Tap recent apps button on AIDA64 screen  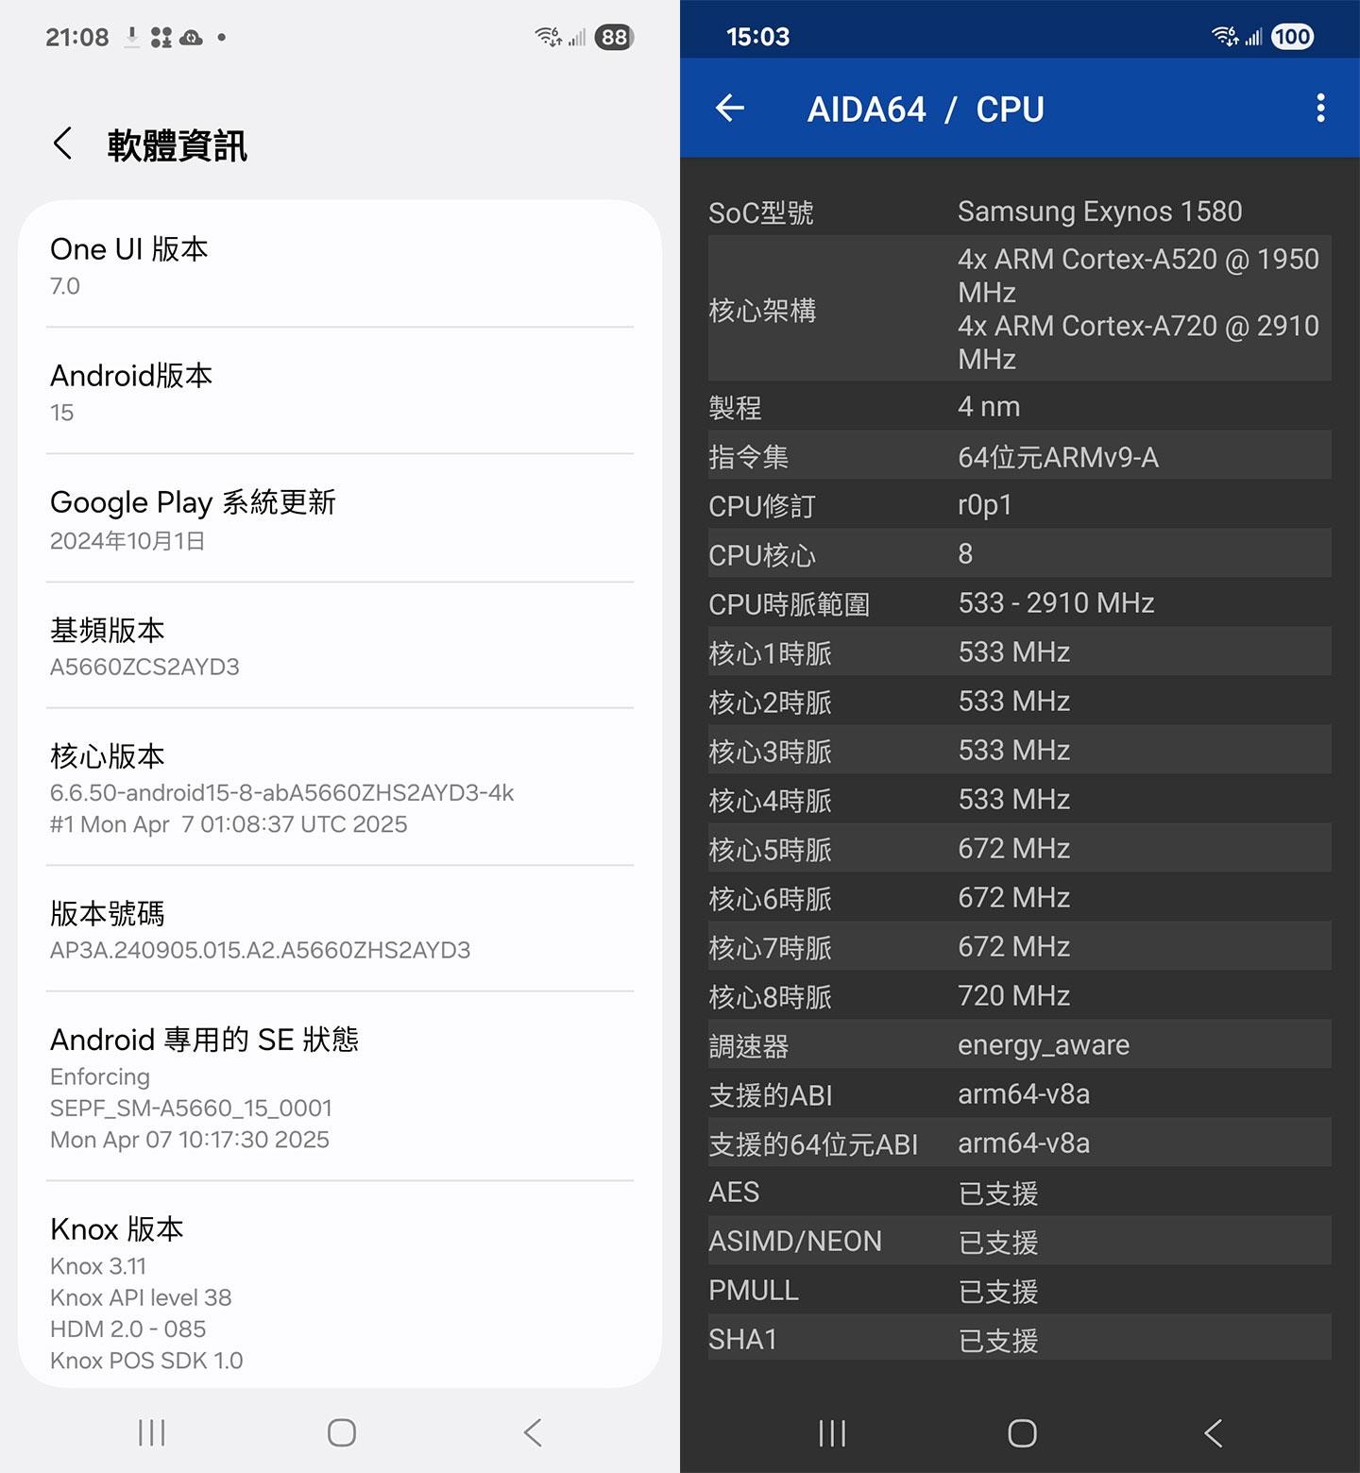[832, 1433]
